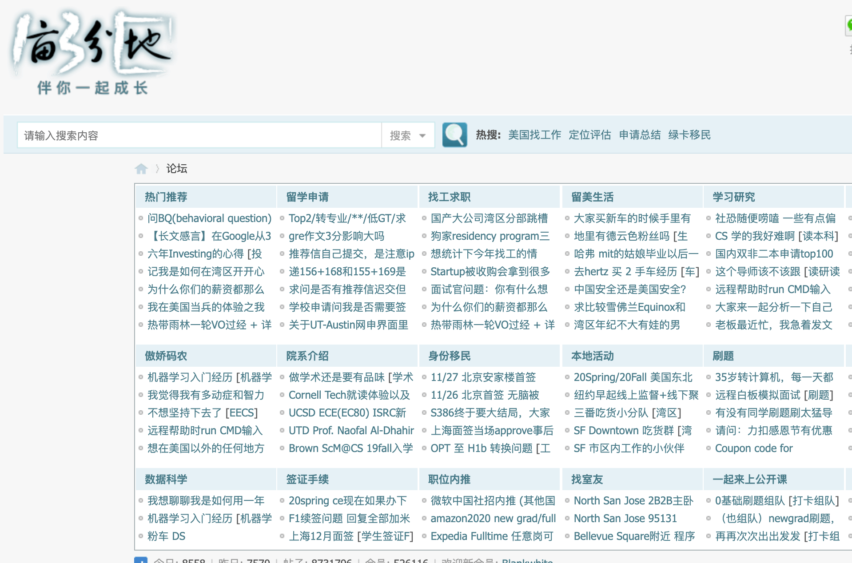
Task: Open thread 我在美国当兵的体验之我
Action: click(206, 307)
